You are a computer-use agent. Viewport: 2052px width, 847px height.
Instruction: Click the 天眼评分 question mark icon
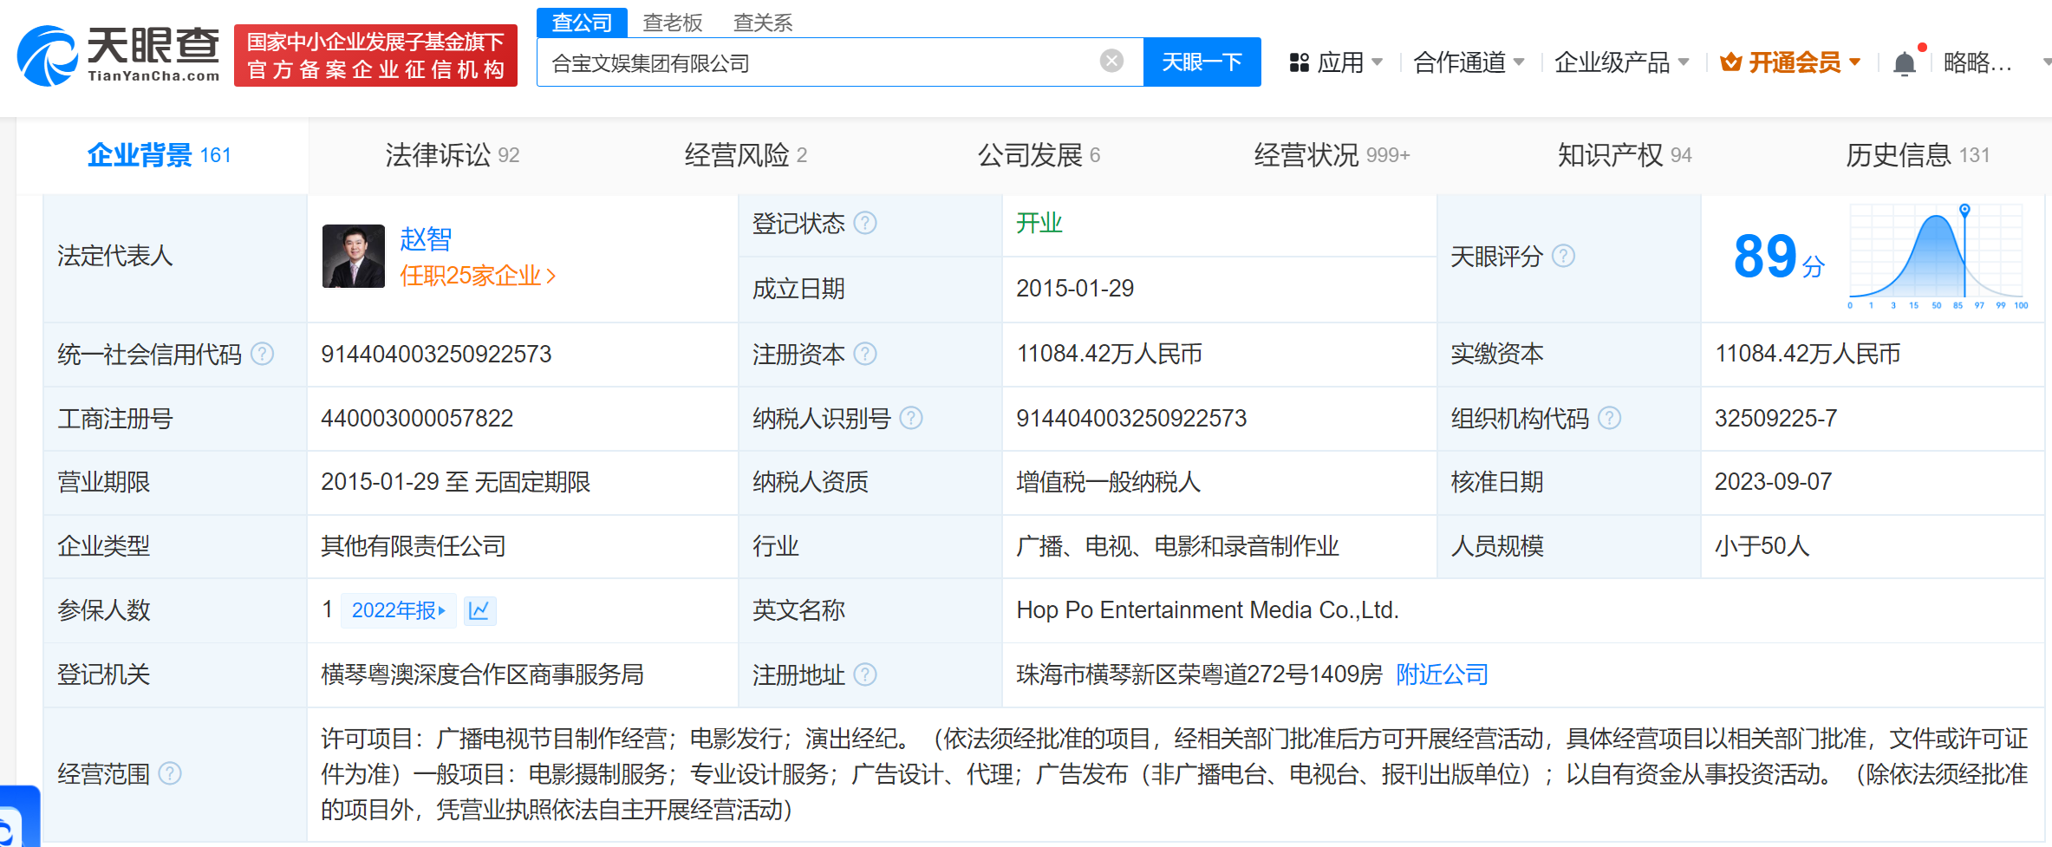(1564, 256)
